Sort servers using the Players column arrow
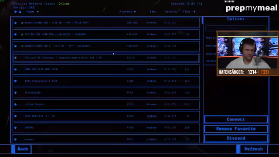This screenshot has width=279, height=157. pos(135,12)
